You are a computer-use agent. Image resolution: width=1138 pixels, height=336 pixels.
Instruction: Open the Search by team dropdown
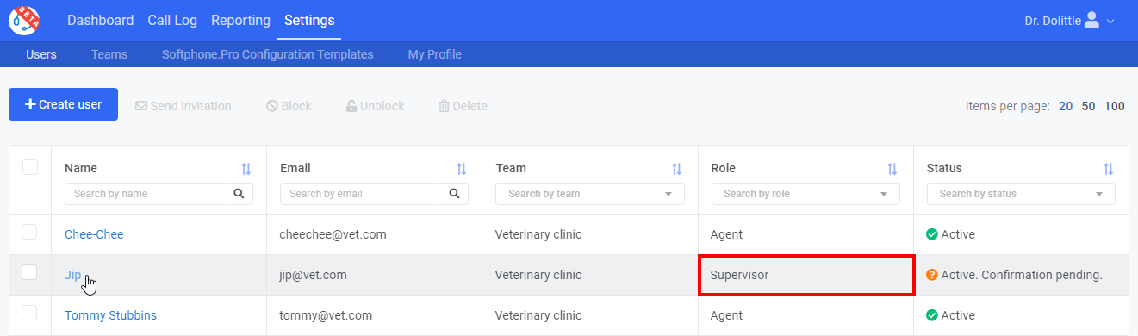(x=590, y=194)
